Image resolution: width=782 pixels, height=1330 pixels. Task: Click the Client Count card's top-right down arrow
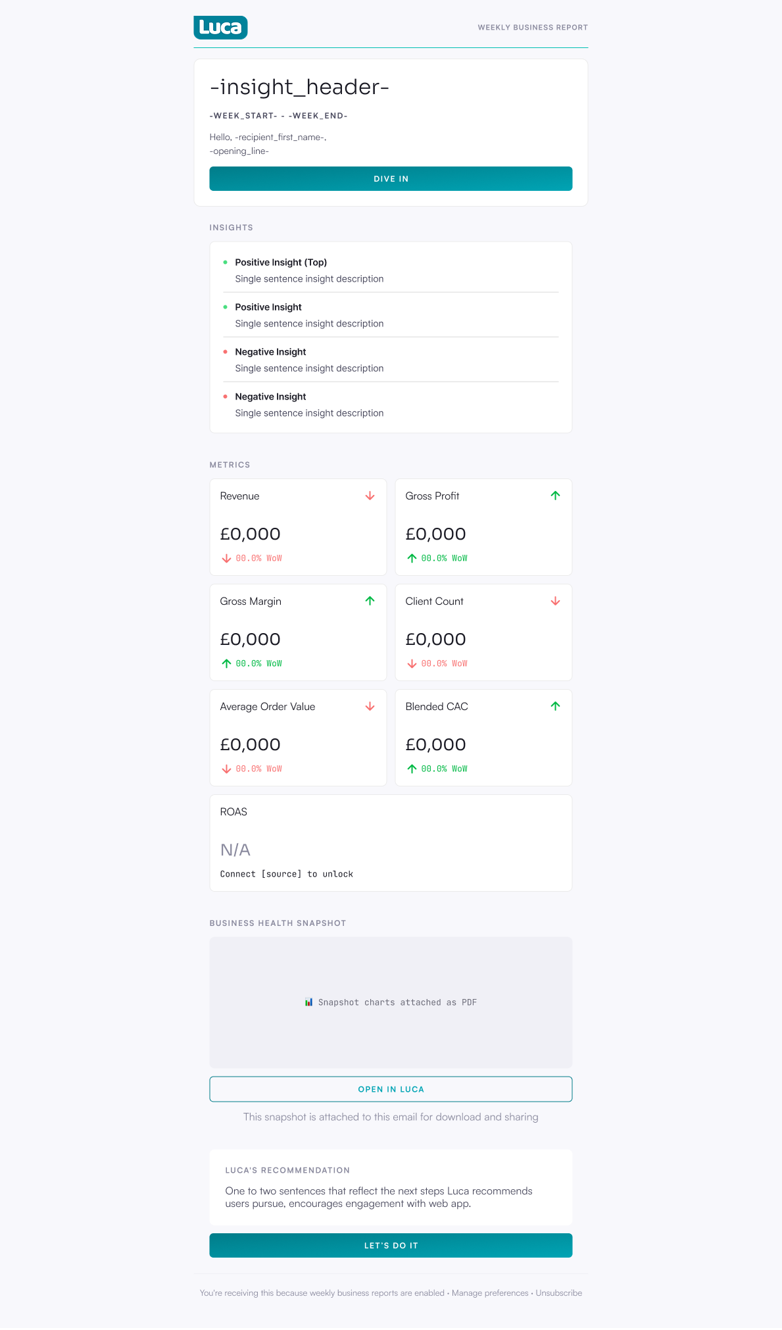pyautogui.click(x=556, y=601)
